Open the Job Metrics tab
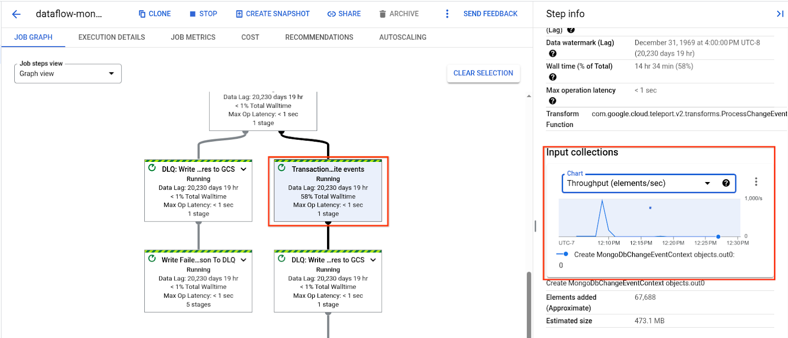 [x=193, y=37]
